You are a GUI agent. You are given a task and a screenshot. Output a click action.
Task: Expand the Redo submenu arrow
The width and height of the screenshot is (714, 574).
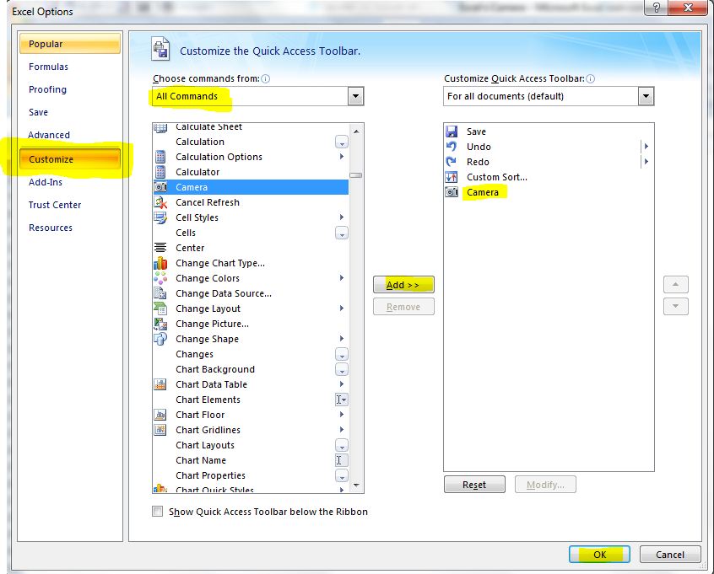click(x=646, y=162)
